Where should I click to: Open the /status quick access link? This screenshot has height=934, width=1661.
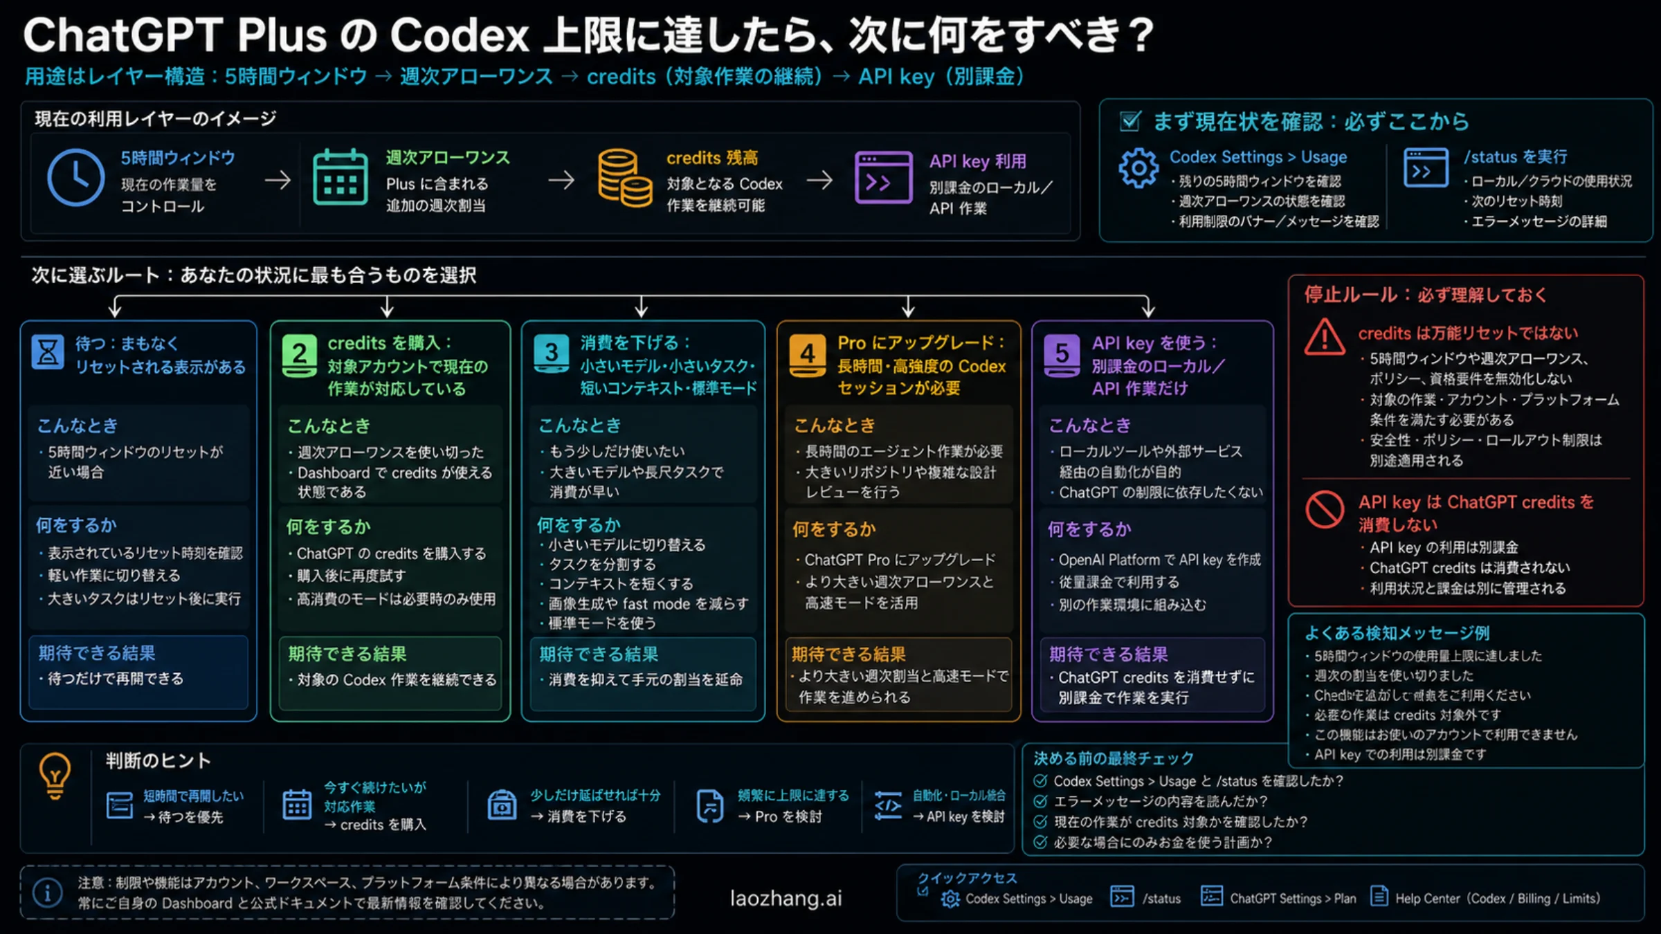[x=1161, y=899]
